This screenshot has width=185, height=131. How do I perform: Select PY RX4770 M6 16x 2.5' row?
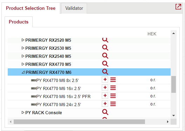(x=89, y=88)
